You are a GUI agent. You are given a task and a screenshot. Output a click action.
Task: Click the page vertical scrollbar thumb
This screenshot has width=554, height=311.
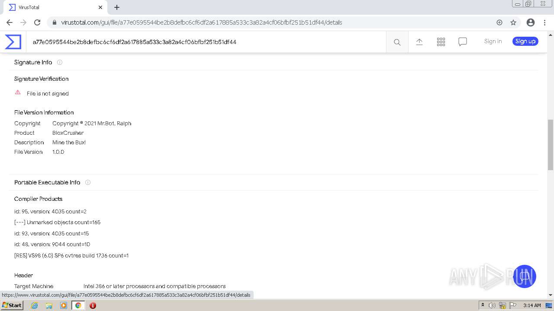click(x=551, y=145)
